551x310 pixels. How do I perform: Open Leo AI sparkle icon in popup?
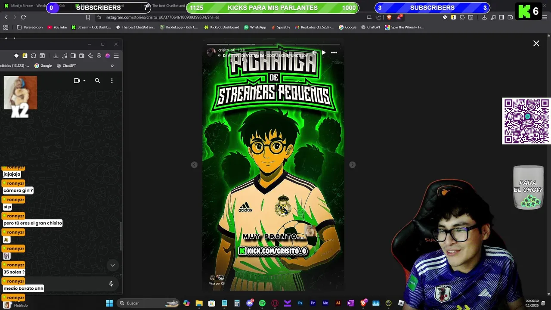[90, 56]
